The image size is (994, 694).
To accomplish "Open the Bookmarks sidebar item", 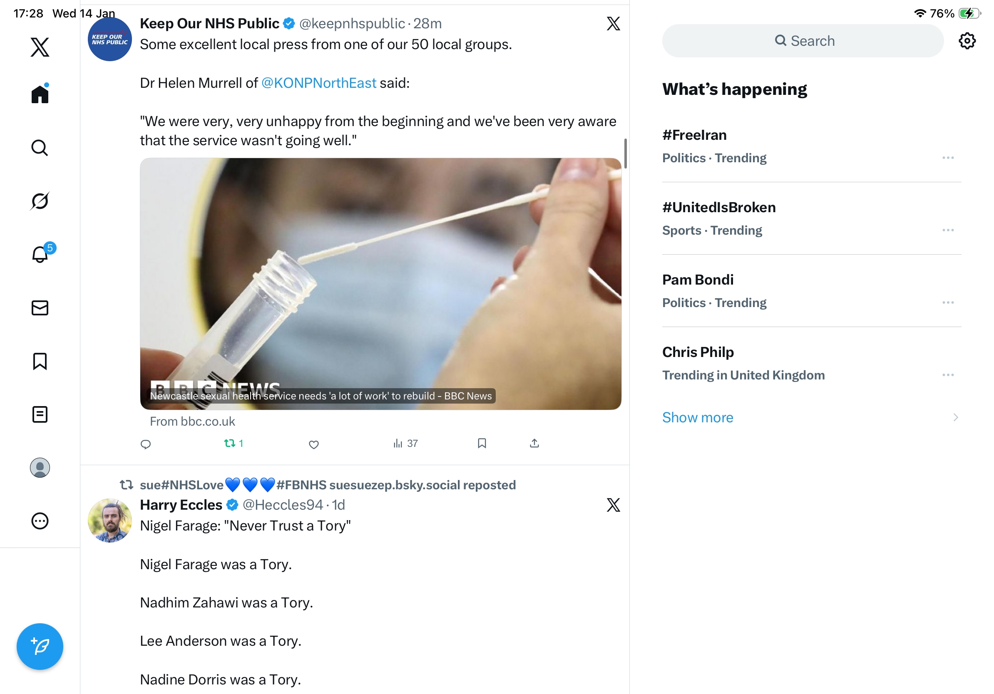I will click(x=40, y=361).
